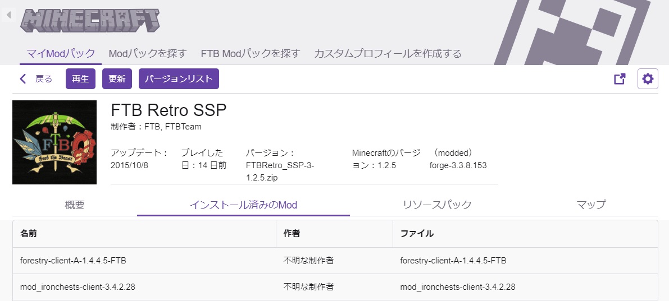Screen dimensions: 669x301
Task: Open the リソースパック tab
Action: coord(437,205)
